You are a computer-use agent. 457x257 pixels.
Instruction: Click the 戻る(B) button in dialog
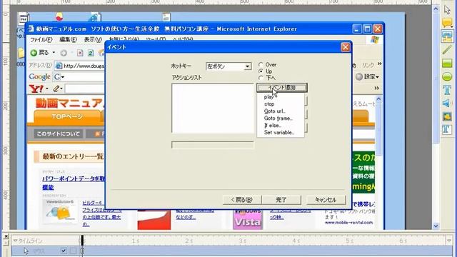click(241, 200)
